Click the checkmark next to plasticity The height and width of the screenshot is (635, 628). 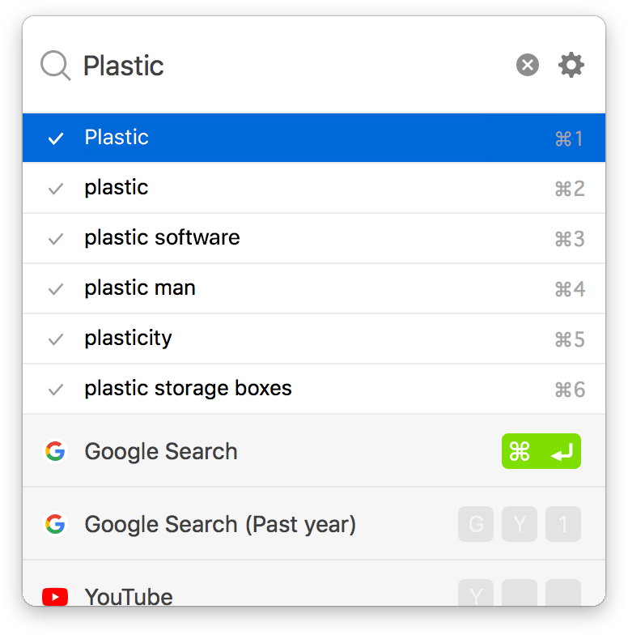(x=56, y=339)
